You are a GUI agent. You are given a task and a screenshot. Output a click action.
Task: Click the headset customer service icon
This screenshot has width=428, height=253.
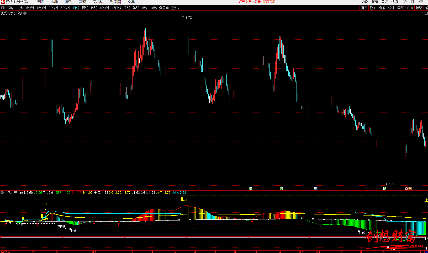(x=404, y=2)
